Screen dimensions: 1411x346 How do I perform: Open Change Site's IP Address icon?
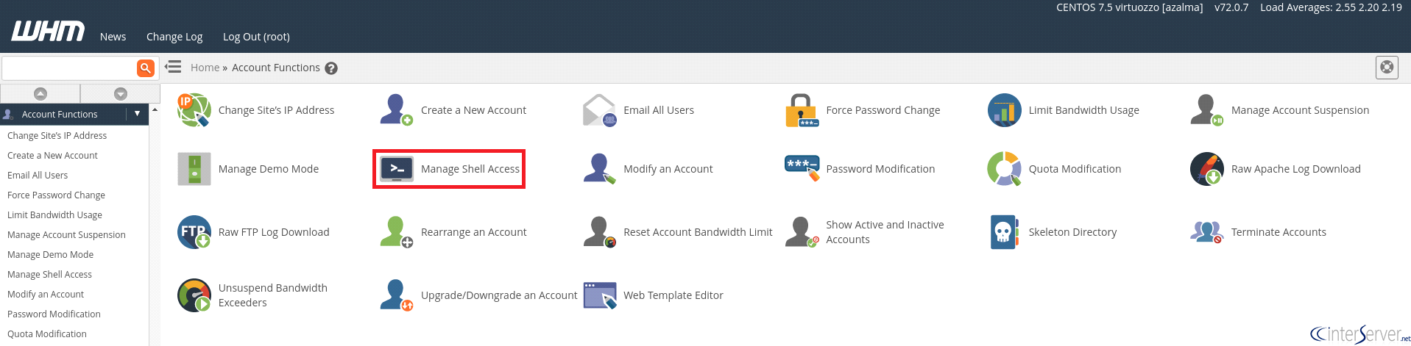click(194, 110)
